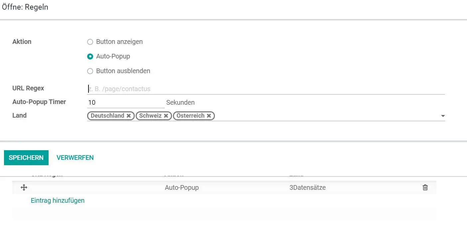Click Verwerfen to discard changes
Screen dimensions: 467x226
[x=75, y=158]
